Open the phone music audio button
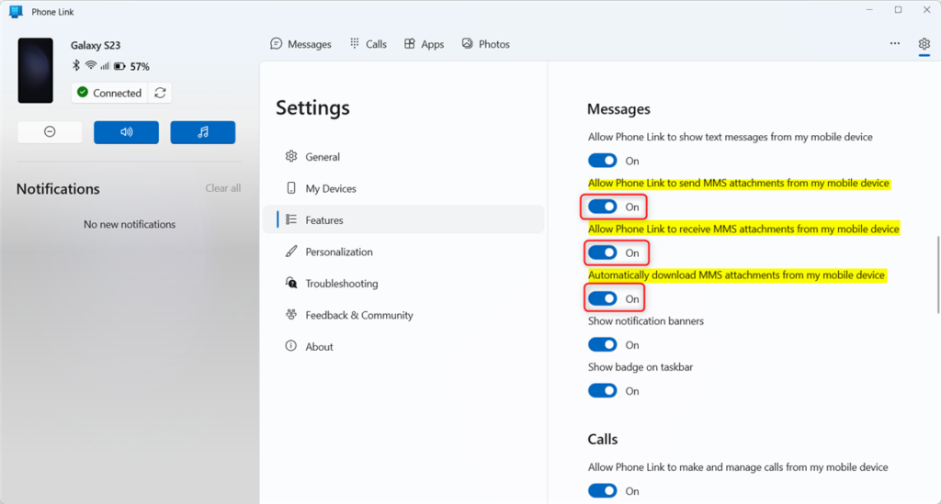 203,132
